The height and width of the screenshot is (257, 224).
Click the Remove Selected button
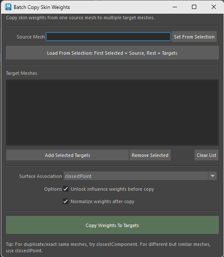pos(150,155)
